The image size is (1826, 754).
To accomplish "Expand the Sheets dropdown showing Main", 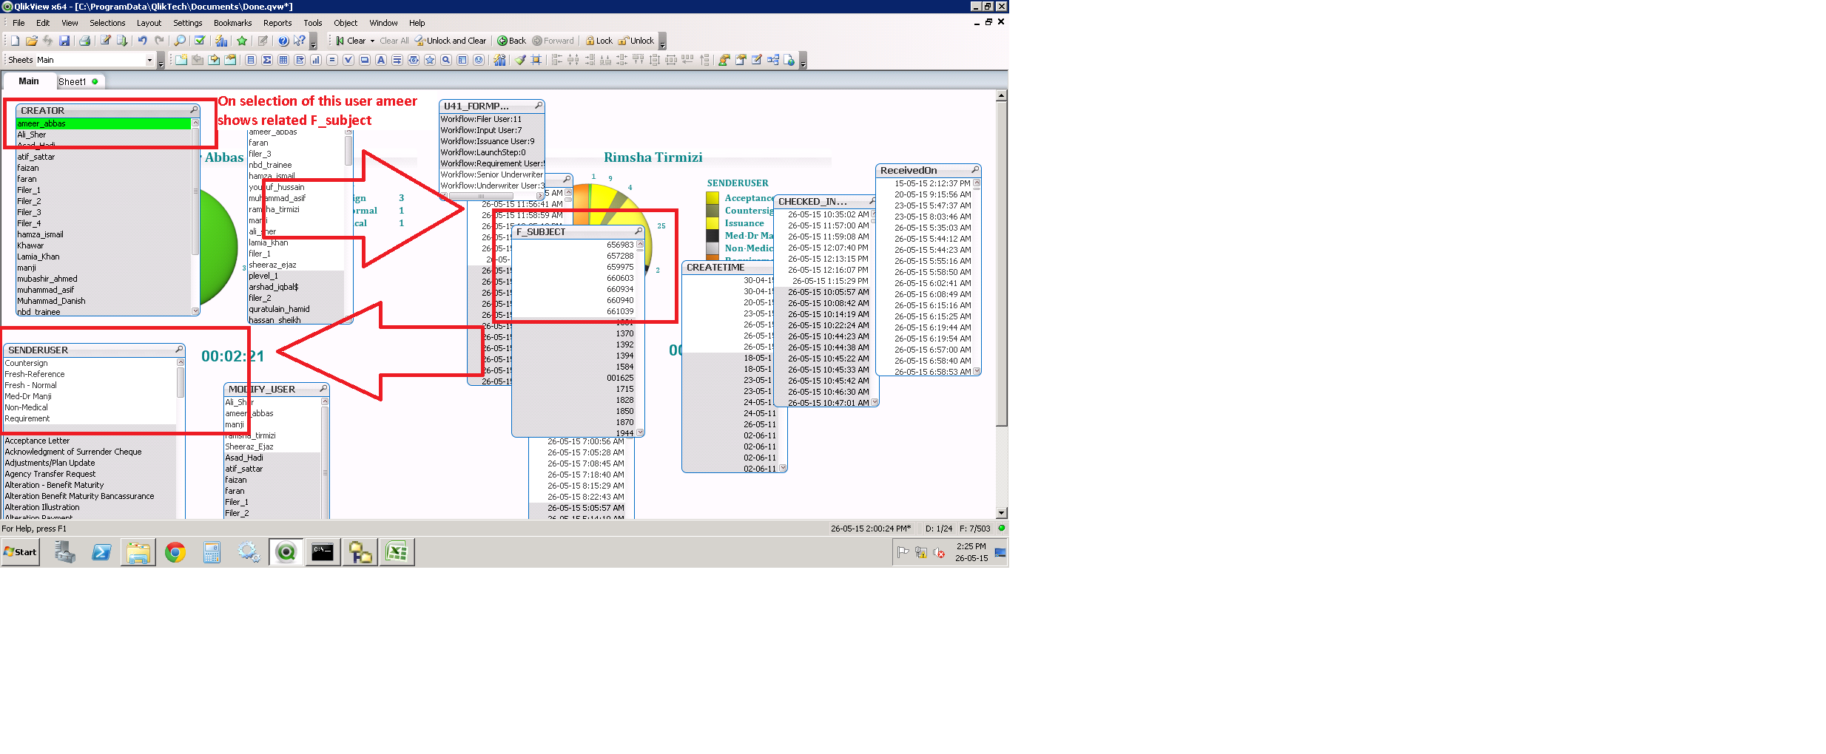I will (149, 60).
